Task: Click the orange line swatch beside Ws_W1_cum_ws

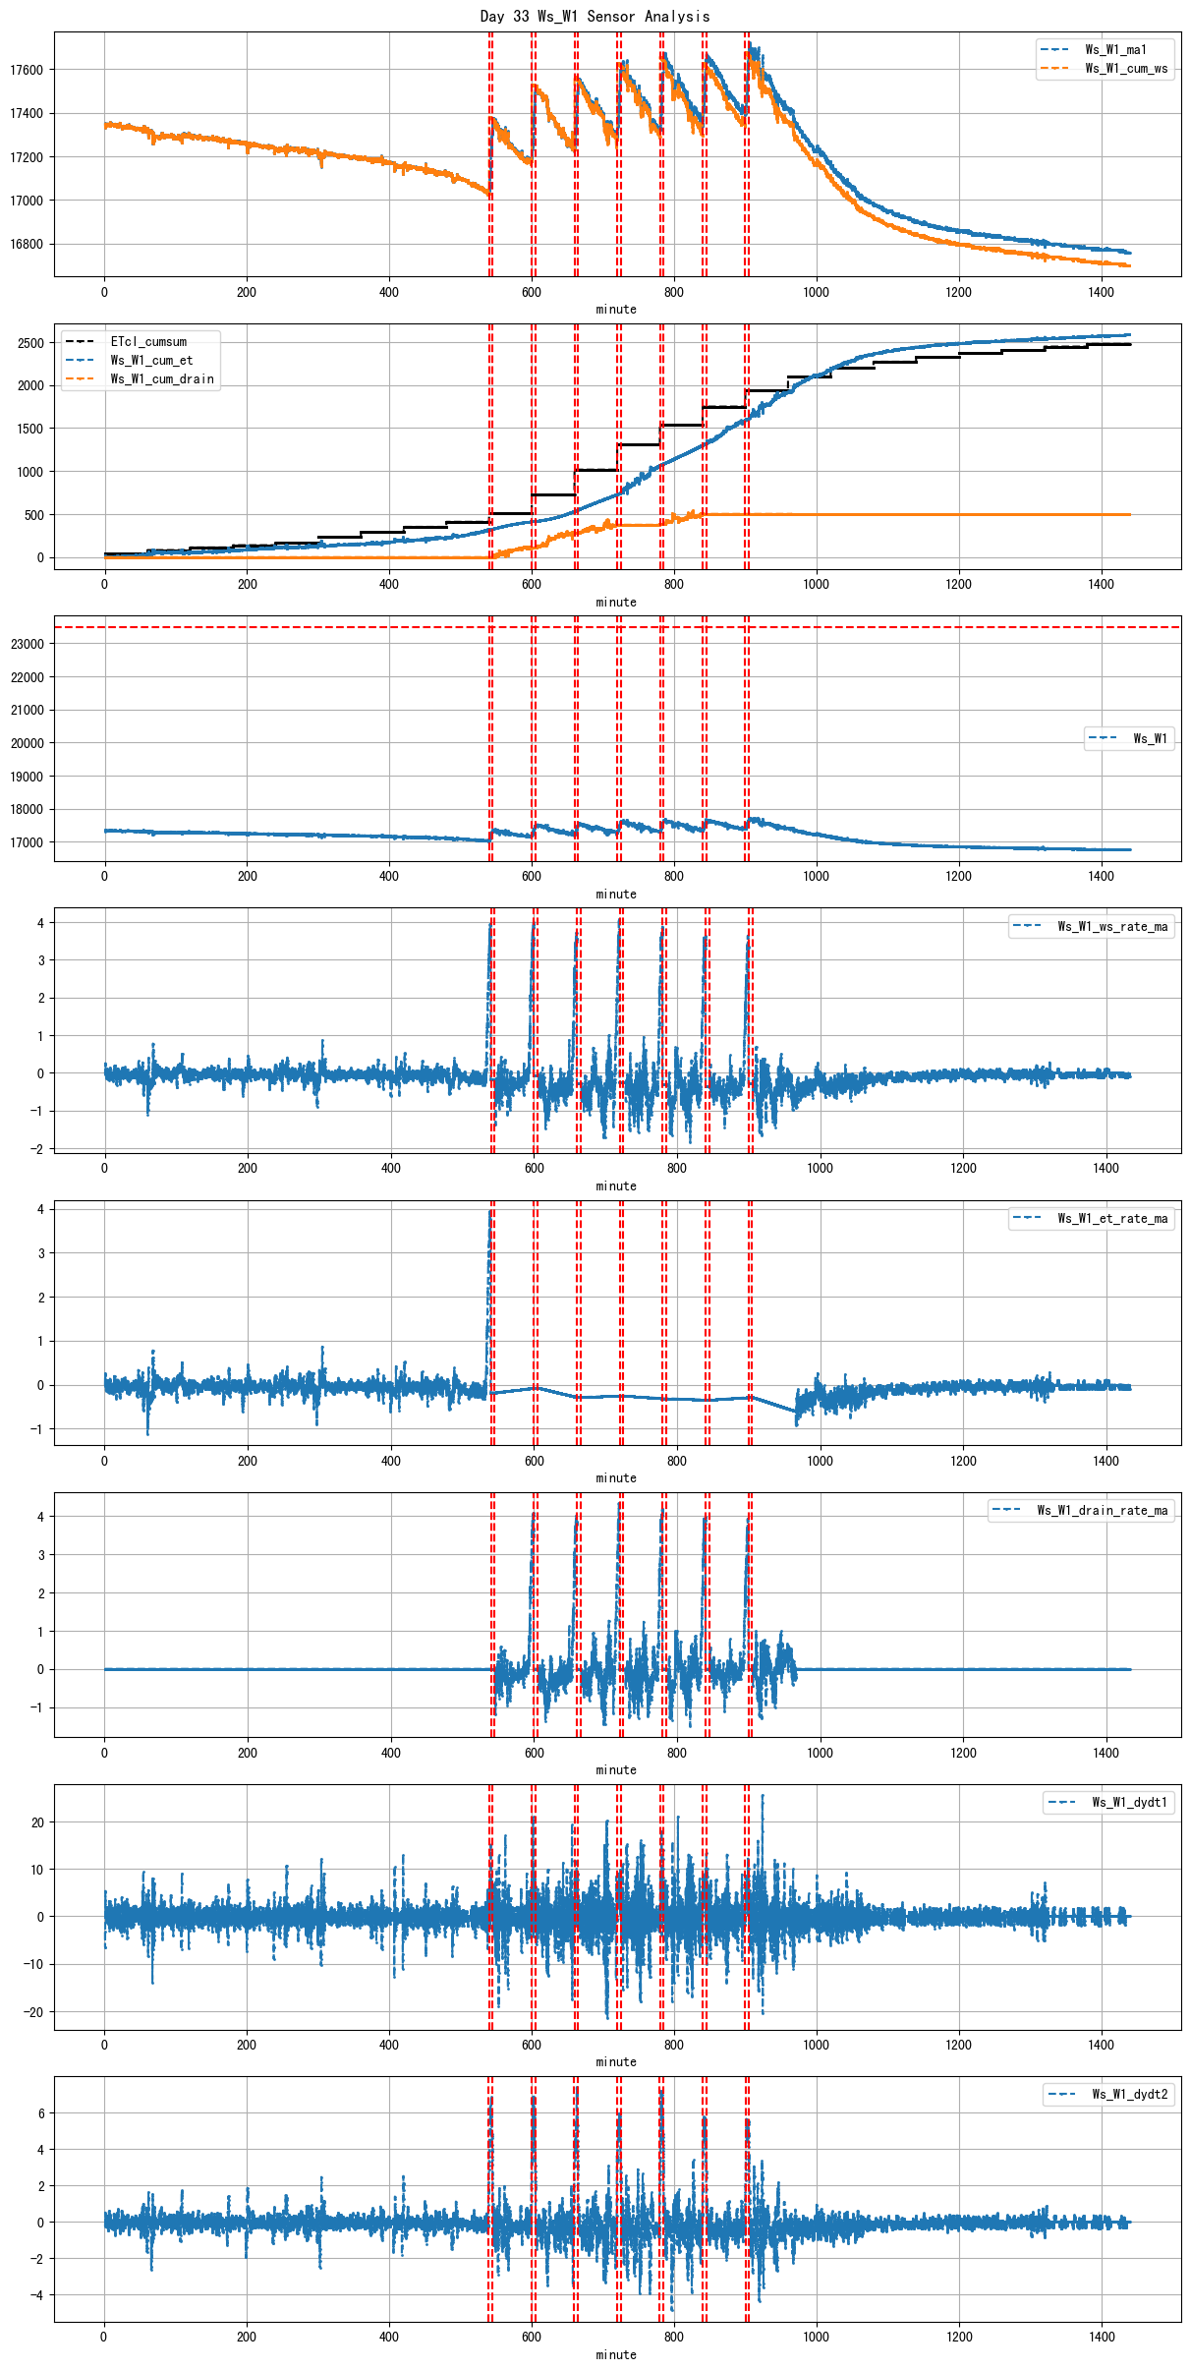Action: click(x=1054, y=69)
